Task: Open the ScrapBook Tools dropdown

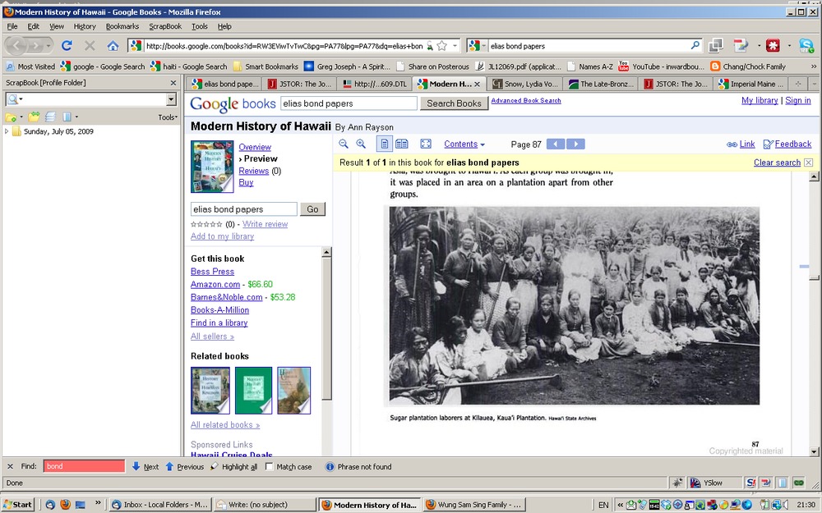Action: (168, 117)
